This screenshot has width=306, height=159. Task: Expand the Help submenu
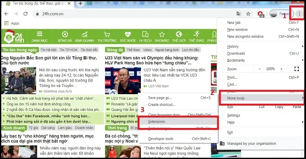(261, 122)
